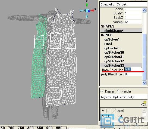Select the cpStitcher30 input node
The height and width of the screenshot is (129, 148).
[114, 53]
